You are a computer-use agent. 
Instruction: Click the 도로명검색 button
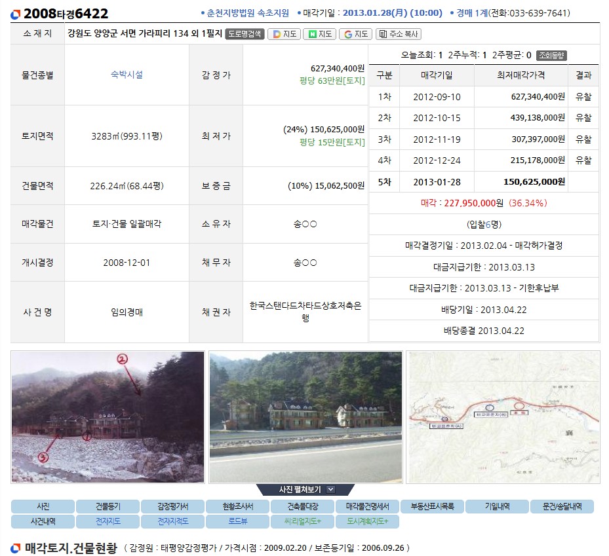245,34
